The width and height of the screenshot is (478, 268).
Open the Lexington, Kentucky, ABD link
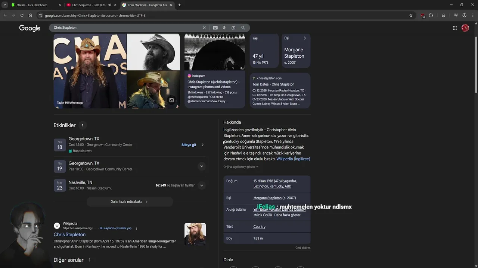pyautogui.click(x=272, y=186)
